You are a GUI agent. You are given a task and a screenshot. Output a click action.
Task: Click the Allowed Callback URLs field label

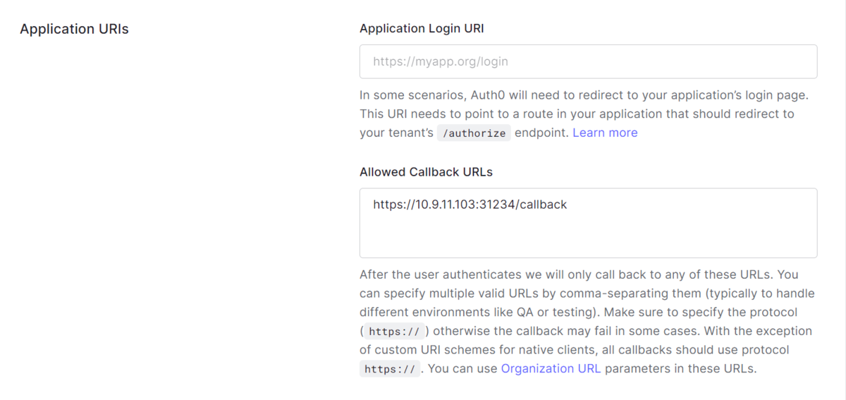point(426,172)
